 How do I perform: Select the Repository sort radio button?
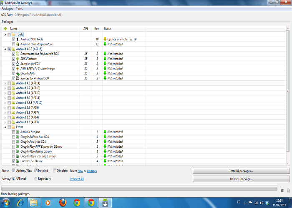click(36, 178)
